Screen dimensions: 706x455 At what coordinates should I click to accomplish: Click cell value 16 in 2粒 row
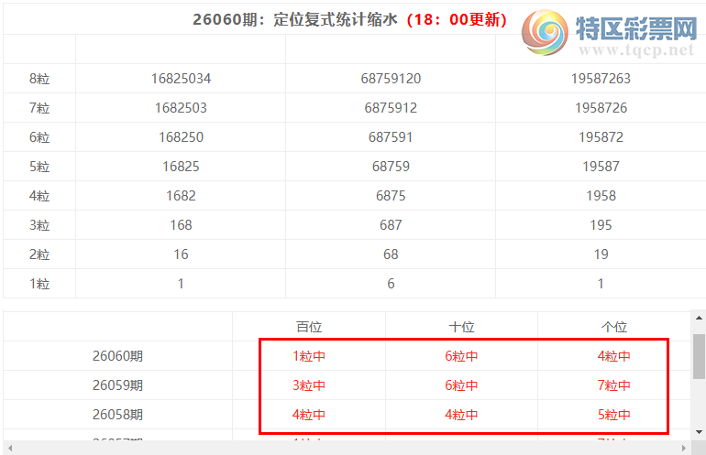[x=181, y=255]
